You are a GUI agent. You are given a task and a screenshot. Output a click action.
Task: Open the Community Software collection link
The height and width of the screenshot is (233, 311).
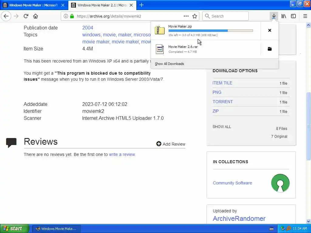coord(232,183)
